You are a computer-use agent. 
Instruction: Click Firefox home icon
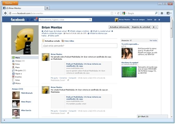coord(162,13)
